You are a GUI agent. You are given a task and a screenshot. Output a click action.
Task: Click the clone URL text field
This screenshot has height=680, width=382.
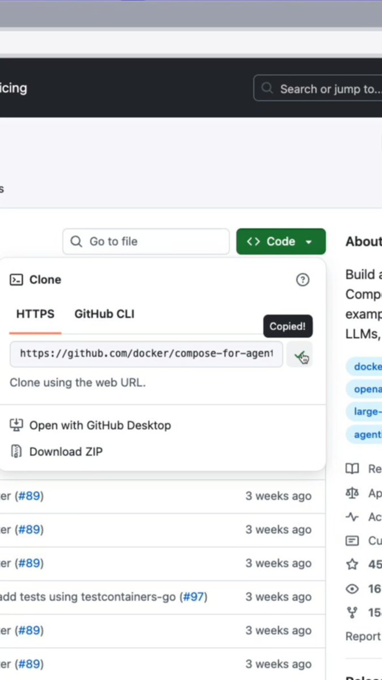tap(146, 354)
